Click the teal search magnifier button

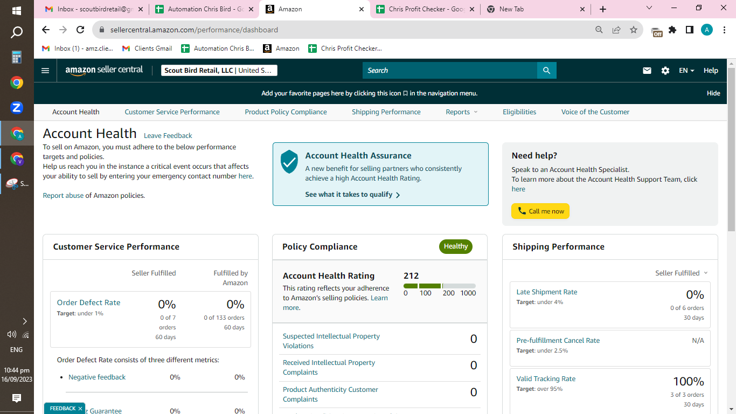[546, 71]
